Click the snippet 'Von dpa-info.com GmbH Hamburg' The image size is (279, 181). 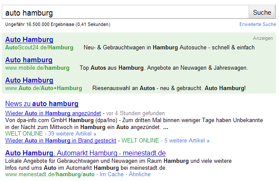point(49,120)
